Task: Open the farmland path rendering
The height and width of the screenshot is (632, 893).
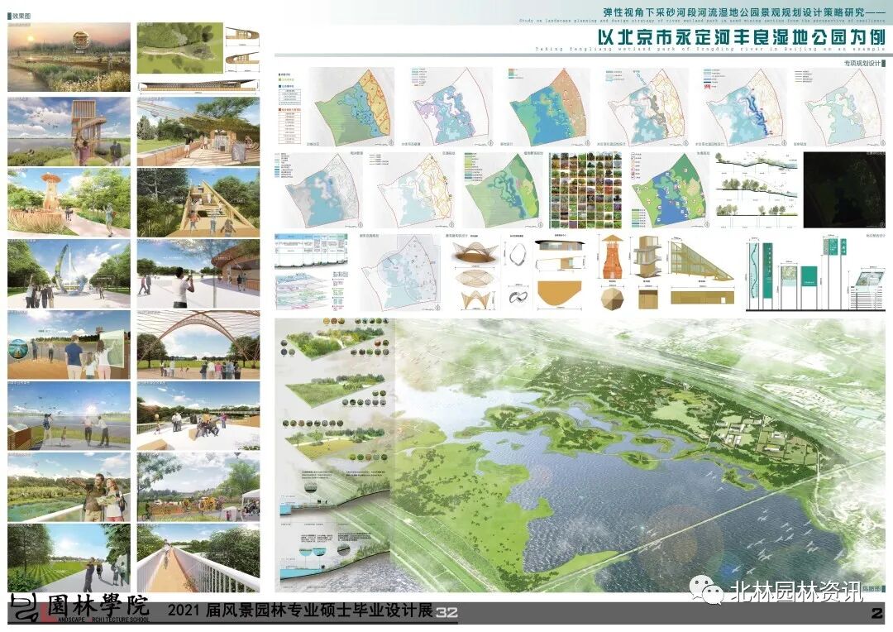Action: point(69,558)
